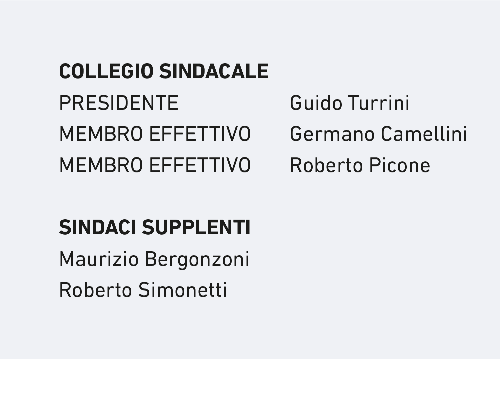Image resolution: width=500 pixels, height=406 pixels.
Task: Select the name Maurizio Bergonzoni
Action: 154,260
